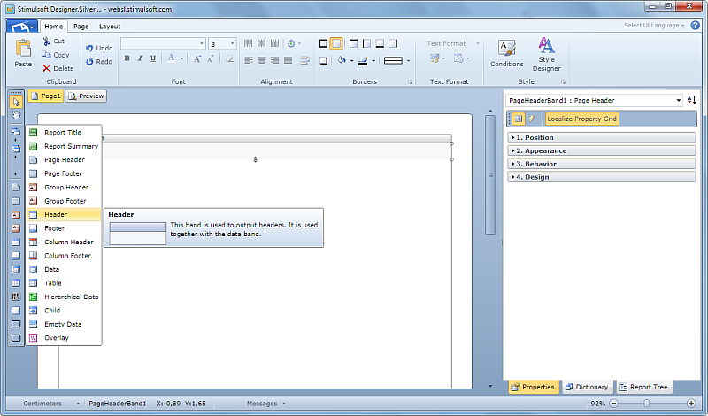Image resolution: width=708 pixels, height=416 pixels.
Task: Decrease font size with shrink icon
Action: [210, 58]
